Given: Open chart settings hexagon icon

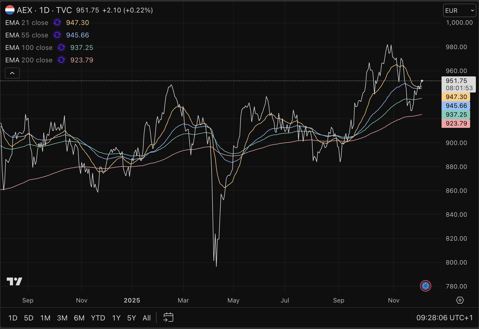Looking at the screenshot, I should coord(460,300).
